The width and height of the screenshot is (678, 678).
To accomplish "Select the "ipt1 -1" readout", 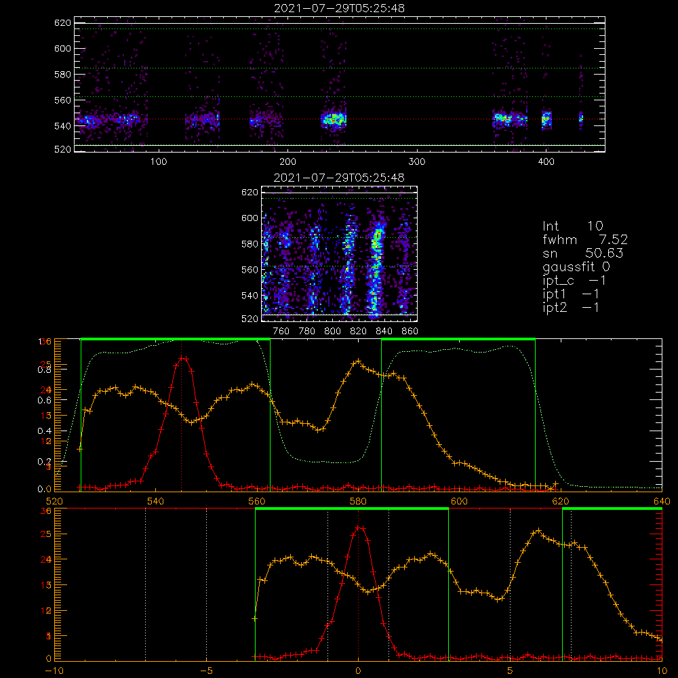I will (571, 294).
